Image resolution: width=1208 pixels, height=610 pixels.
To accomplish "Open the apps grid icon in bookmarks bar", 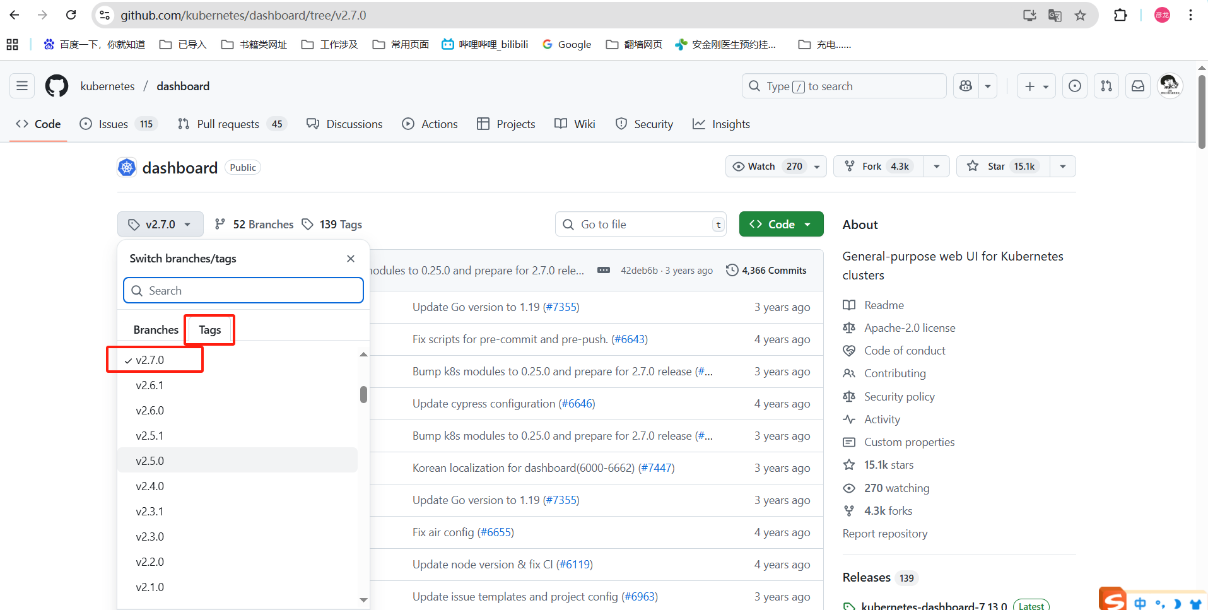I will pos(12,44).
